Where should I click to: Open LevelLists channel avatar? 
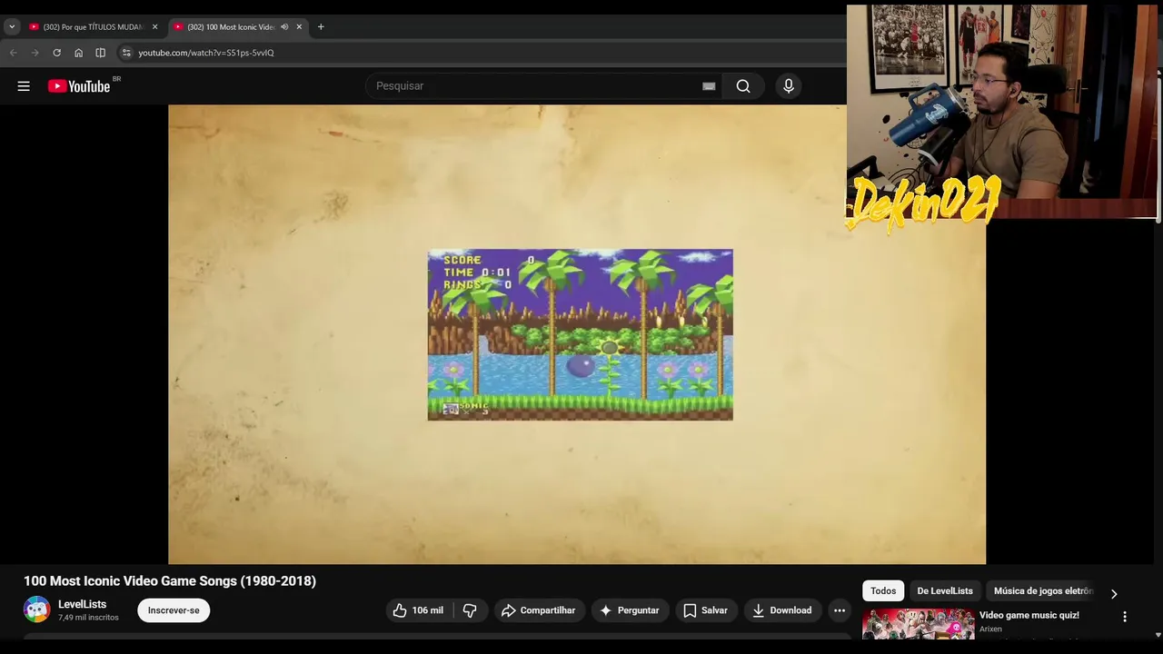coord(37,609)
